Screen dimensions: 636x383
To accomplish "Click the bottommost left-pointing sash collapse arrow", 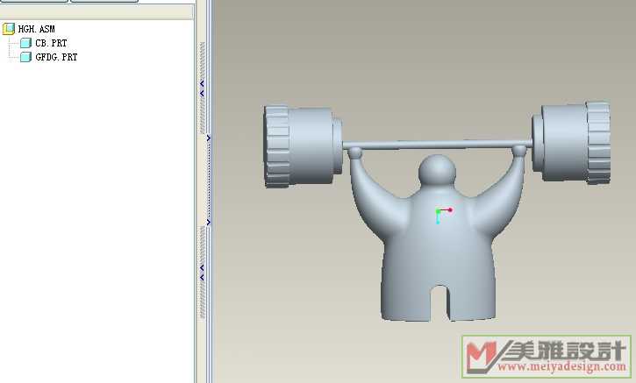I will [x=202, y=278].
